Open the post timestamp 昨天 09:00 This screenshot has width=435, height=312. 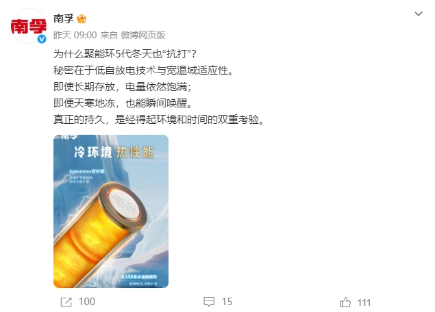point(75,35)
